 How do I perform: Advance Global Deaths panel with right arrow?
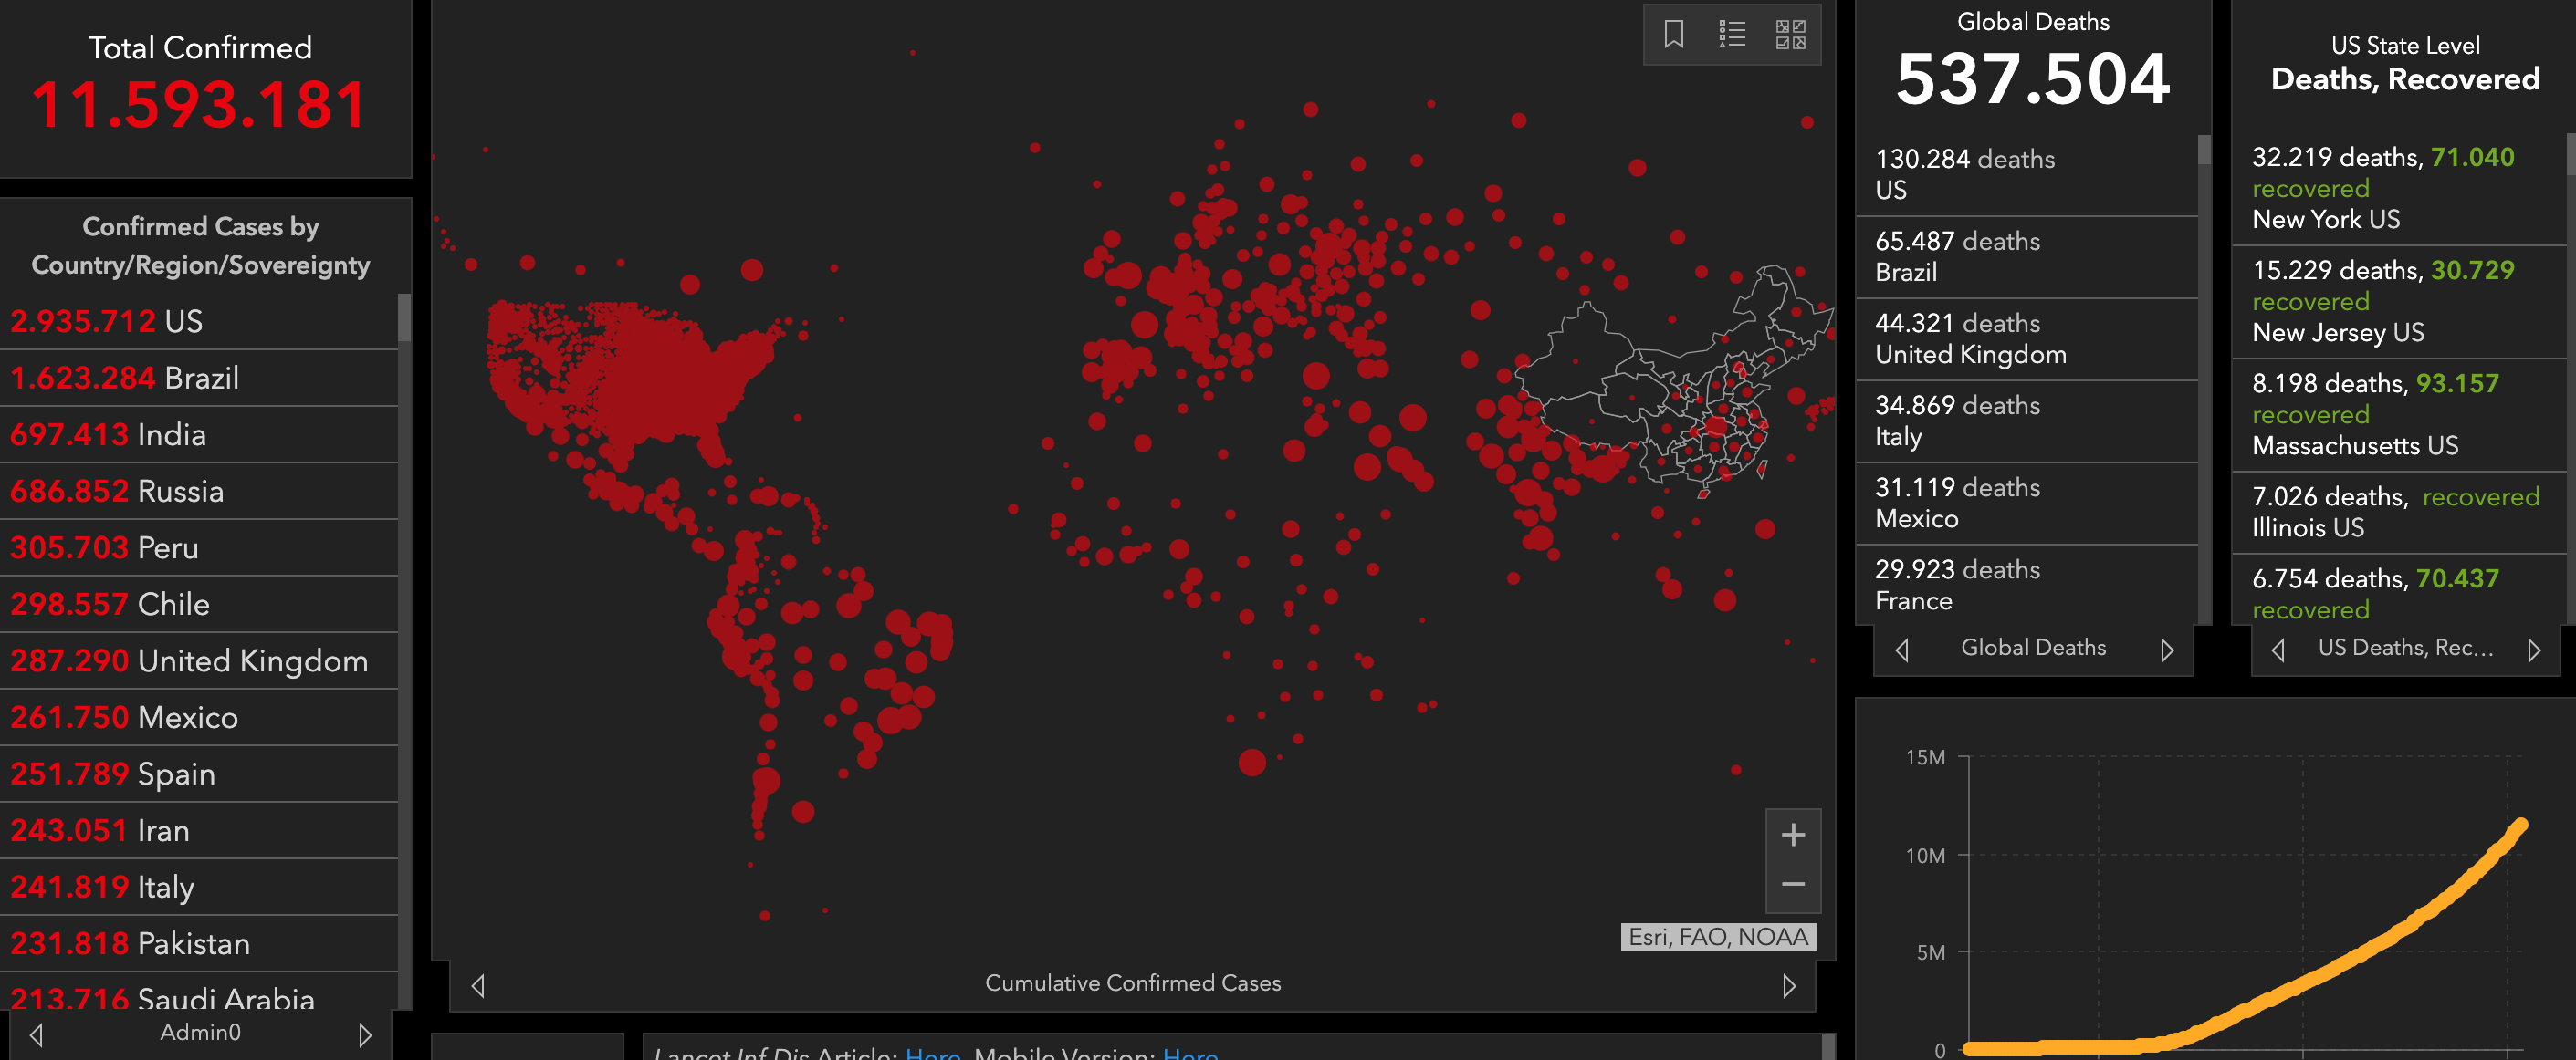[2166, 650]
